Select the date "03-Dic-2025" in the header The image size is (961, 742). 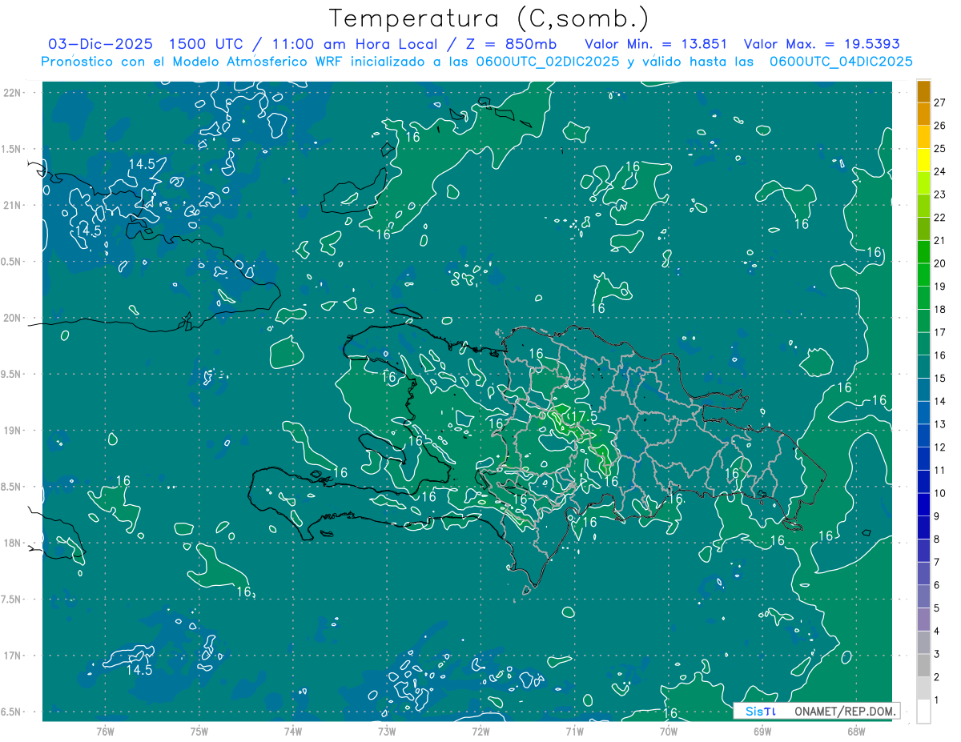tap(101, 44)
